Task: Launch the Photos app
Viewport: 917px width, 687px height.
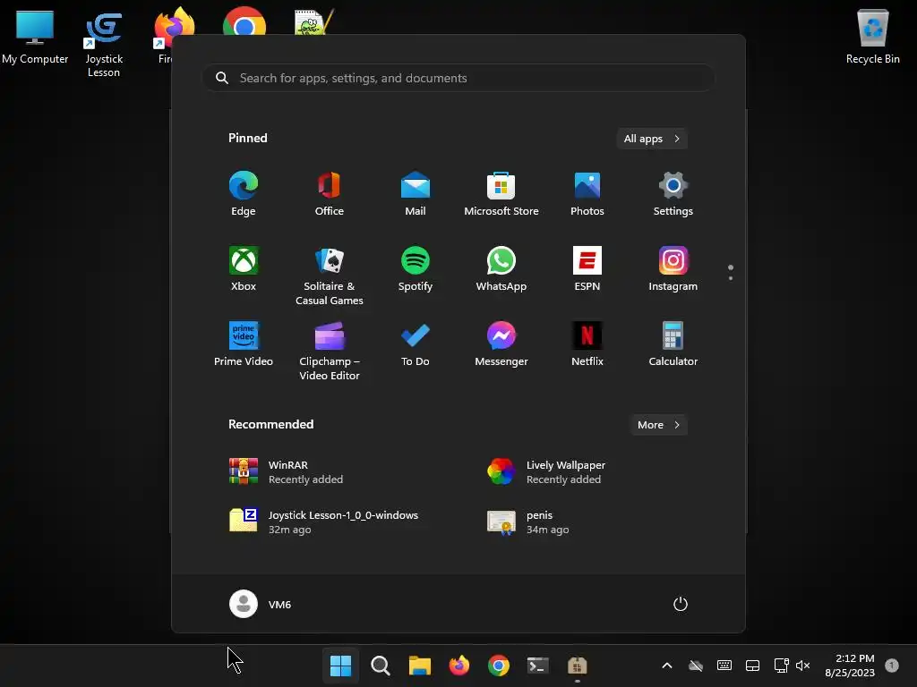Action: click(x=587, y=194)
